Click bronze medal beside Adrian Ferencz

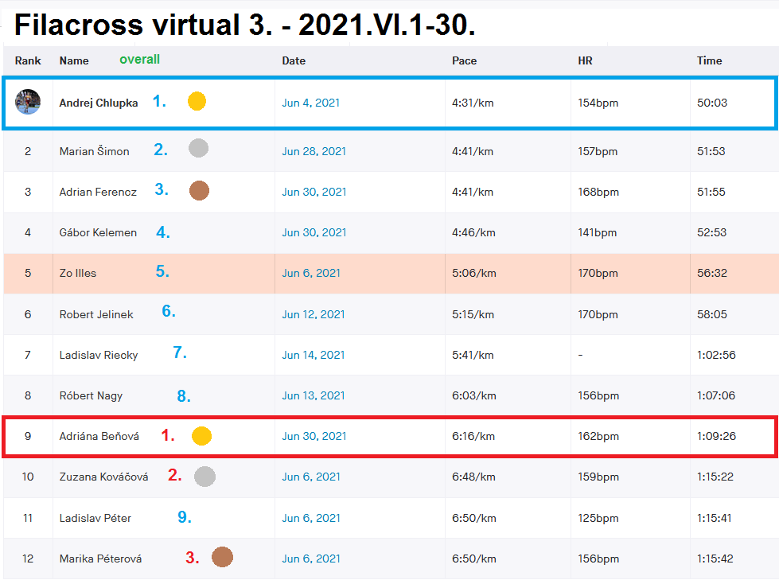200,190
